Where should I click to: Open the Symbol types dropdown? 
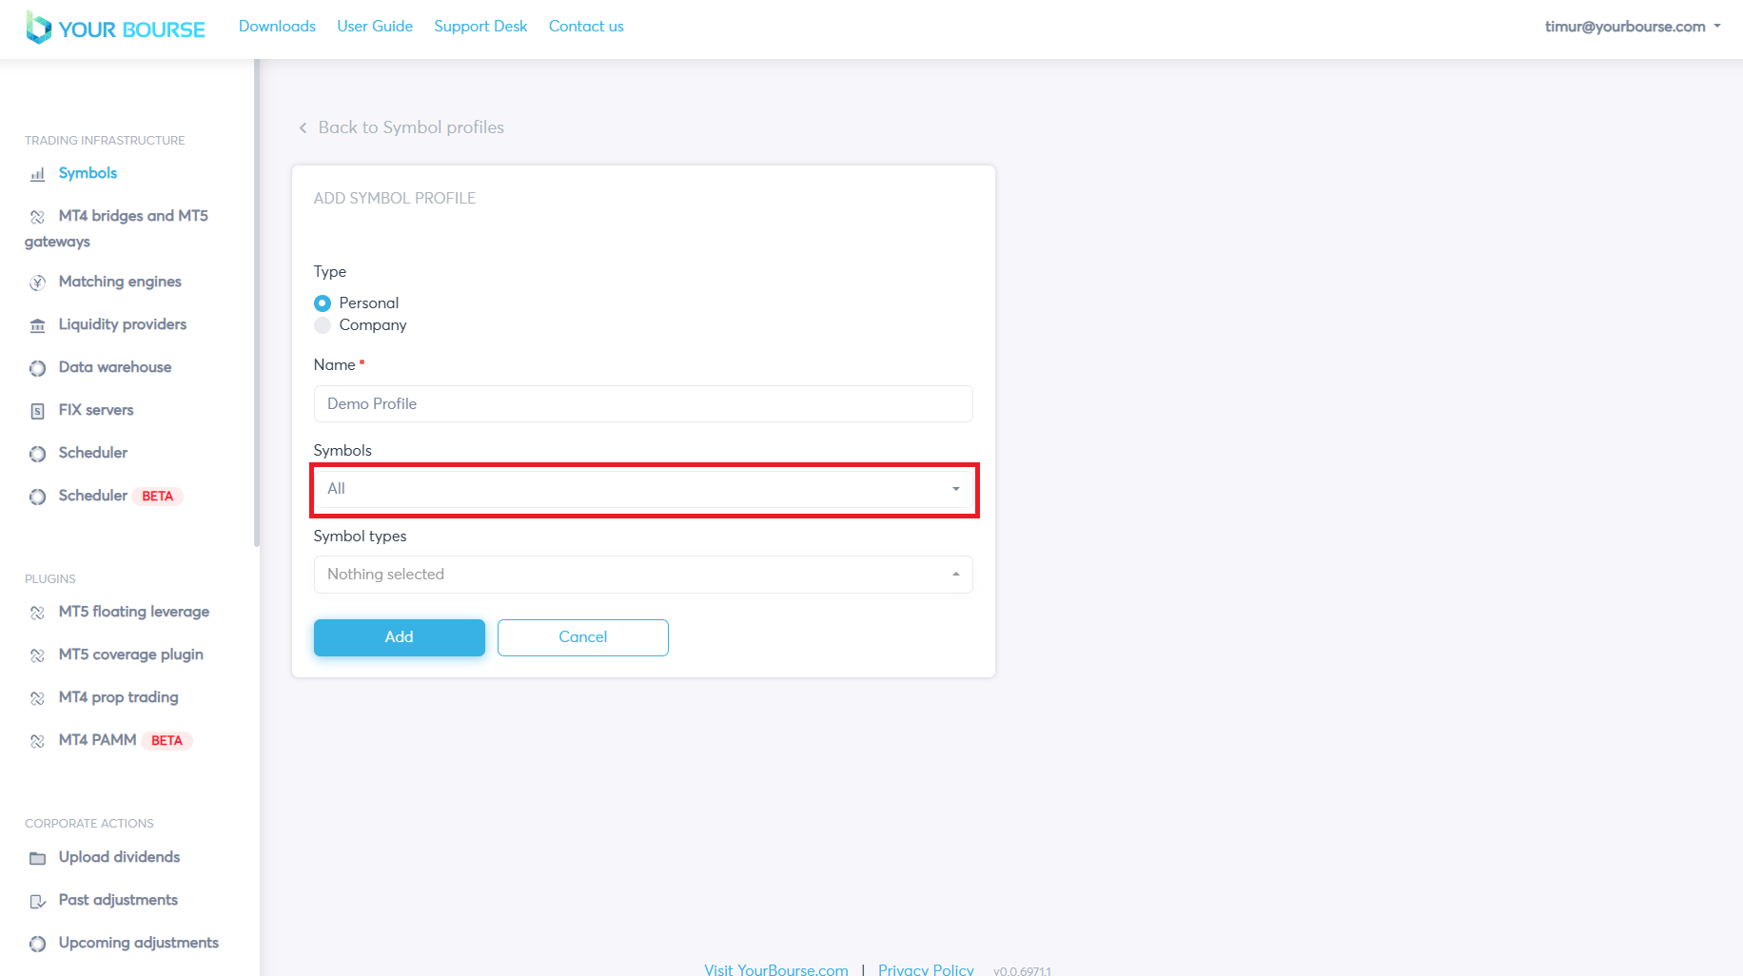tap(643, 575)
